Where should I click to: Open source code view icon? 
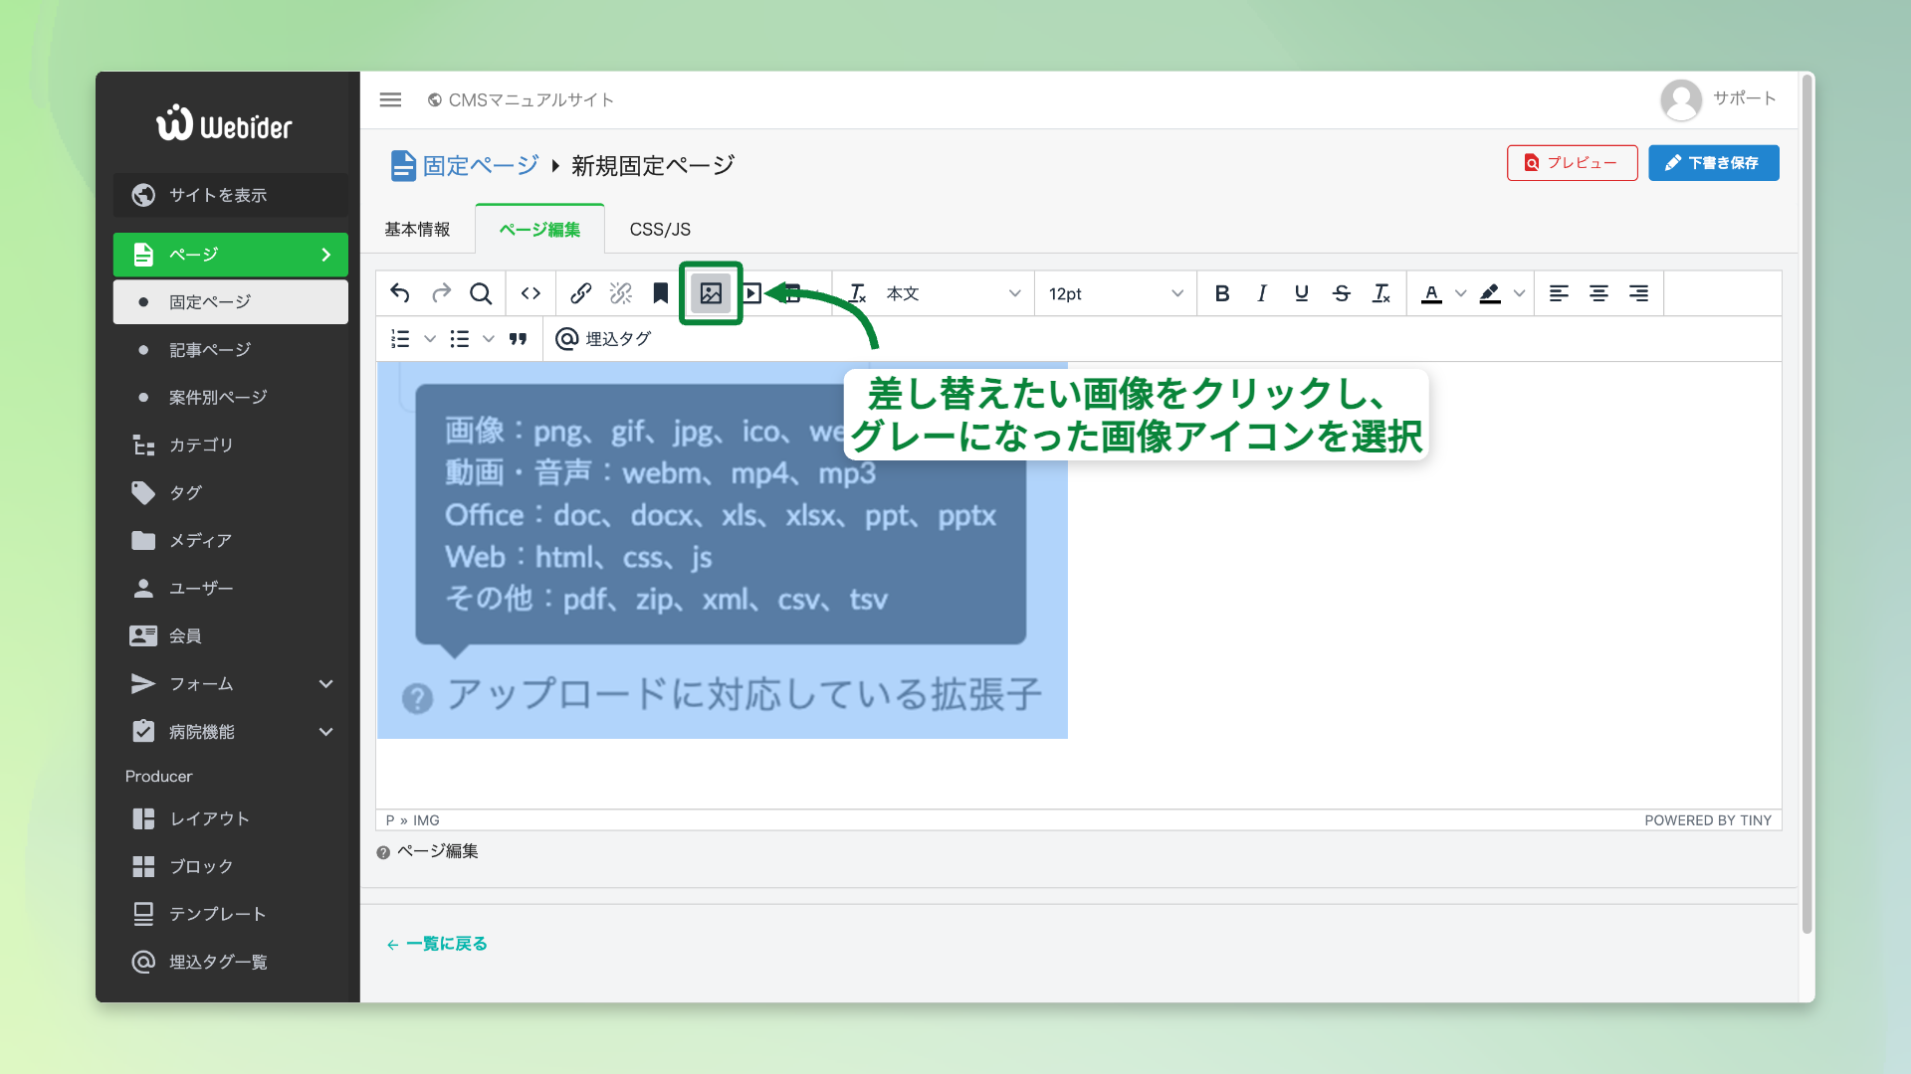[x=531, y=293]
